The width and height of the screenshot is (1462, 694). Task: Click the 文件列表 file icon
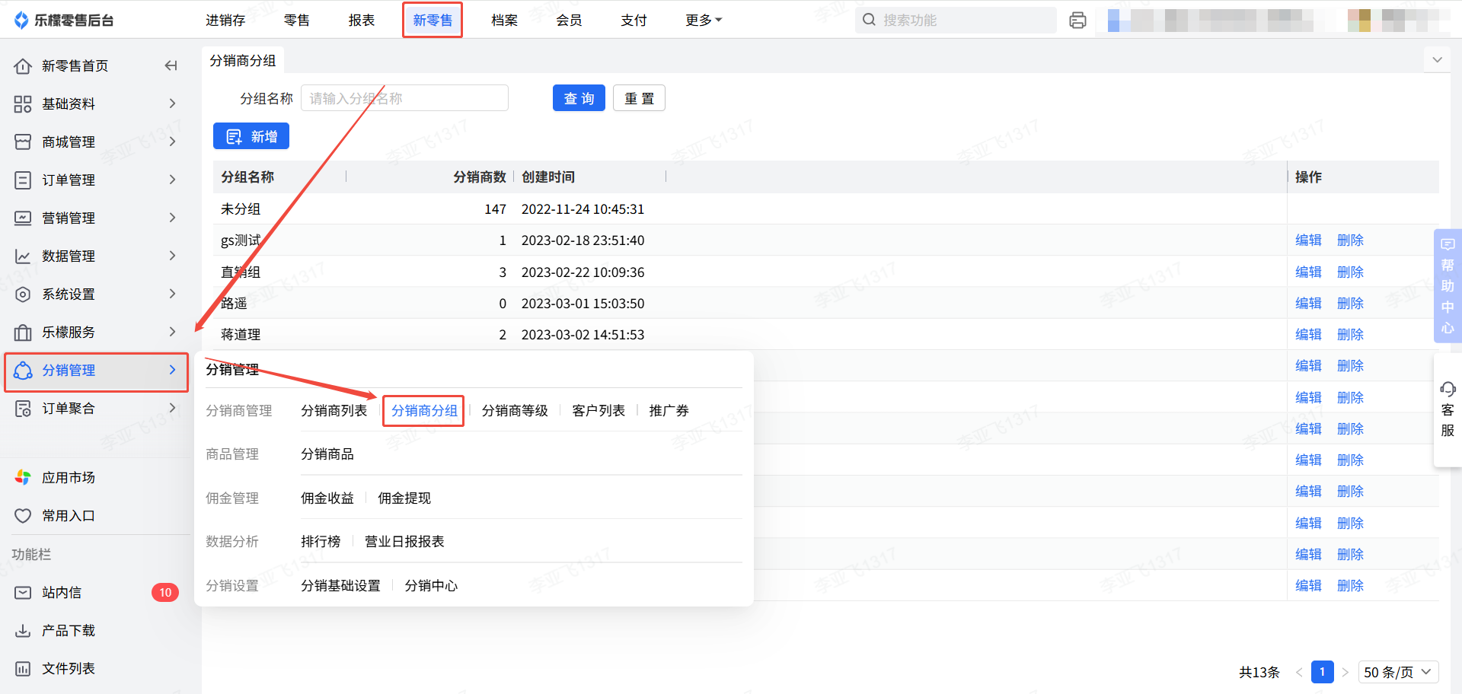coord(23,669)
